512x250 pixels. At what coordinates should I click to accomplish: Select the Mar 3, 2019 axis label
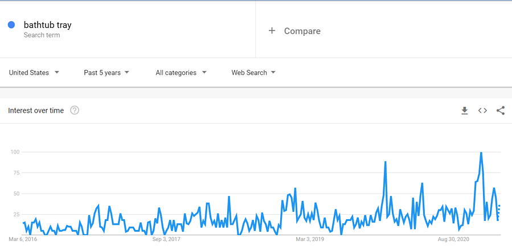(x=310, y=239)
